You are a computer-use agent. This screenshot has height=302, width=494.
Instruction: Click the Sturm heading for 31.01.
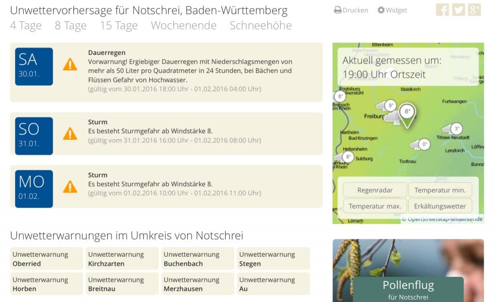97,122
